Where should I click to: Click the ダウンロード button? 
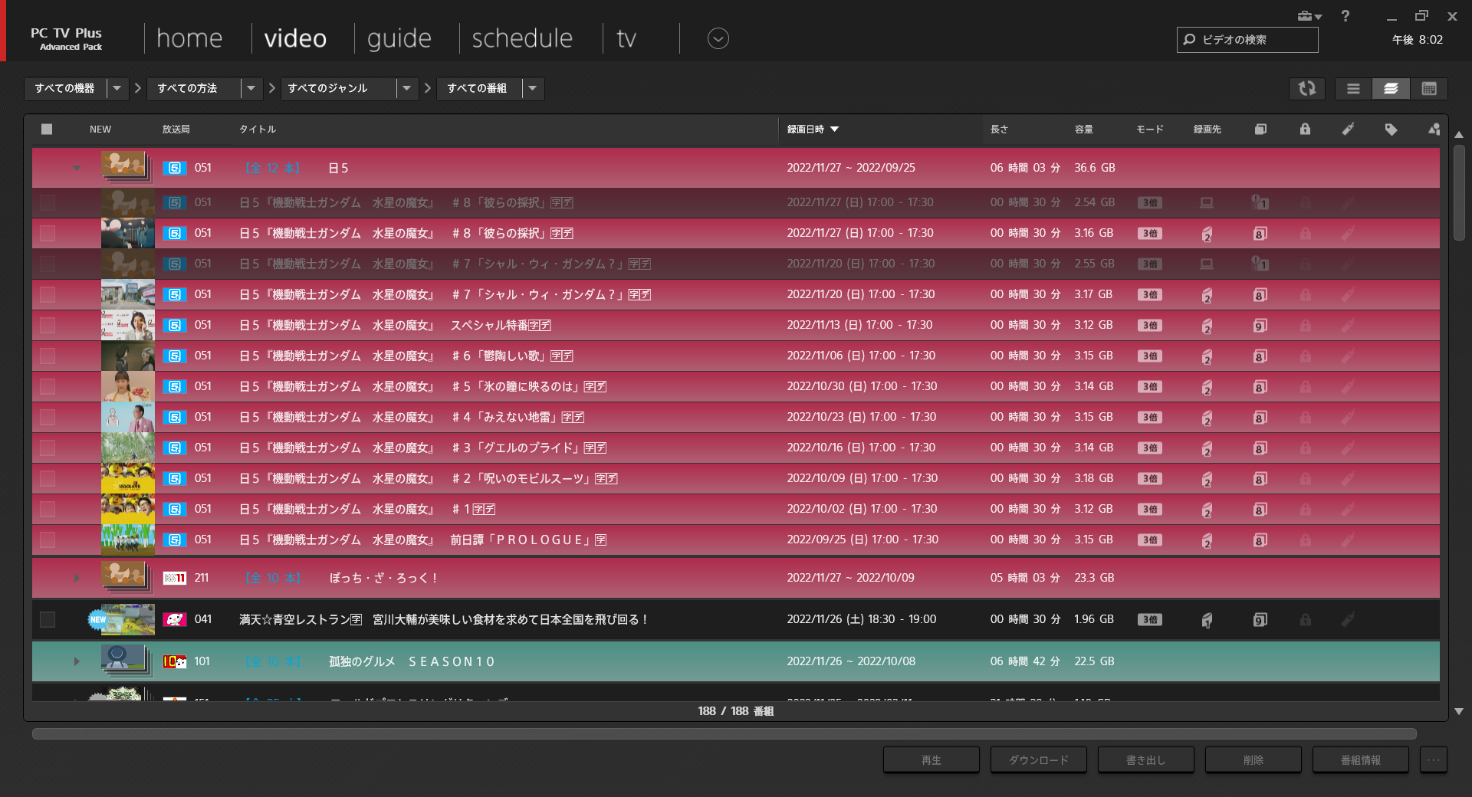(x=1039, y=760)
